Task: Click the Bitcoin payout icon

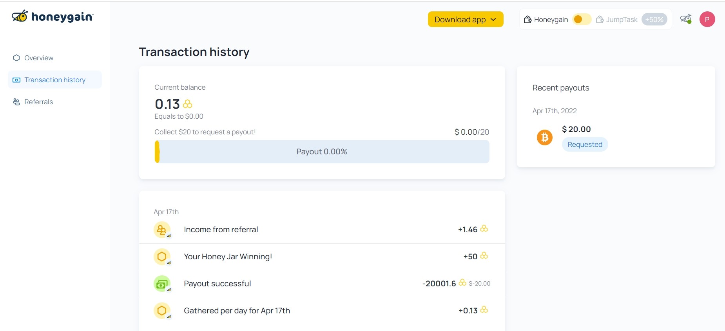Action: click(544, 137)
